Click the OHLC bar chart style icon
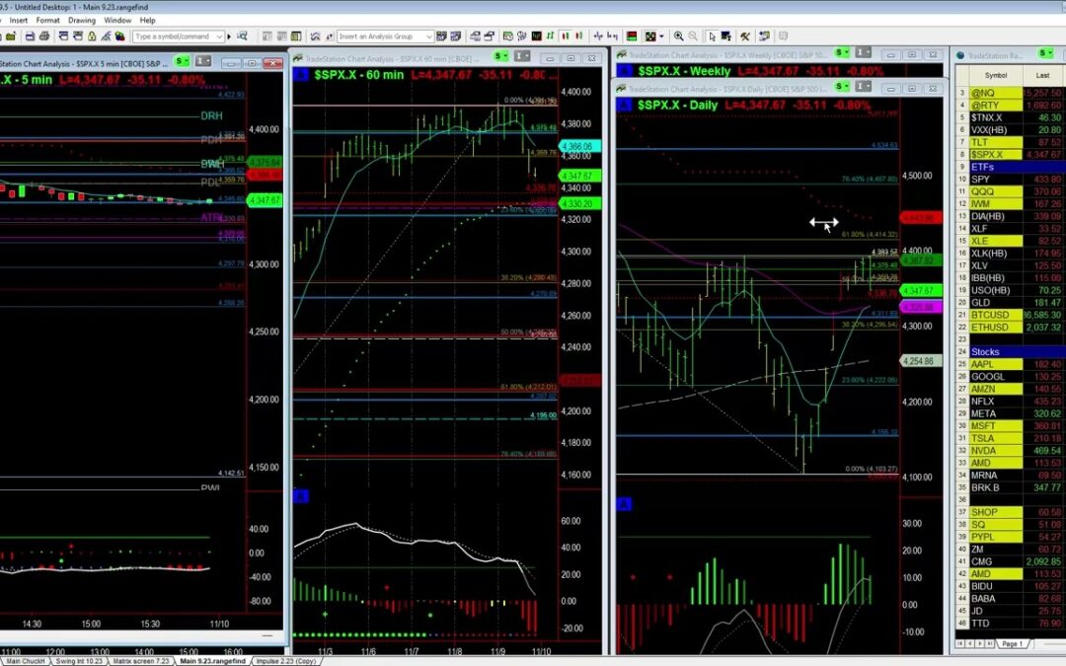Viewport: 1066px width, 666px height. (551, 37)
